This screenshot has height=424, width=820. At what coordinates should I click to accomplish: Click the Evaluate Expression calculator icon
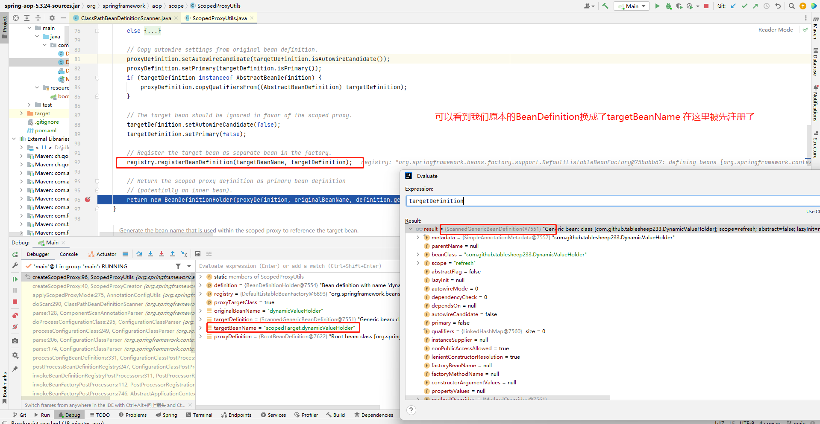198,254
